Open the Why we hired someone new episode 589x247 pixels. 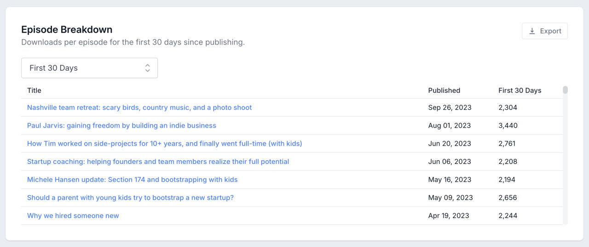[x=73, y=216]
